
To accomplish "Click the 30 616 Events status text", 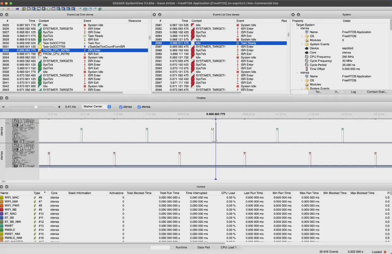I will click(x=330, y=252).
